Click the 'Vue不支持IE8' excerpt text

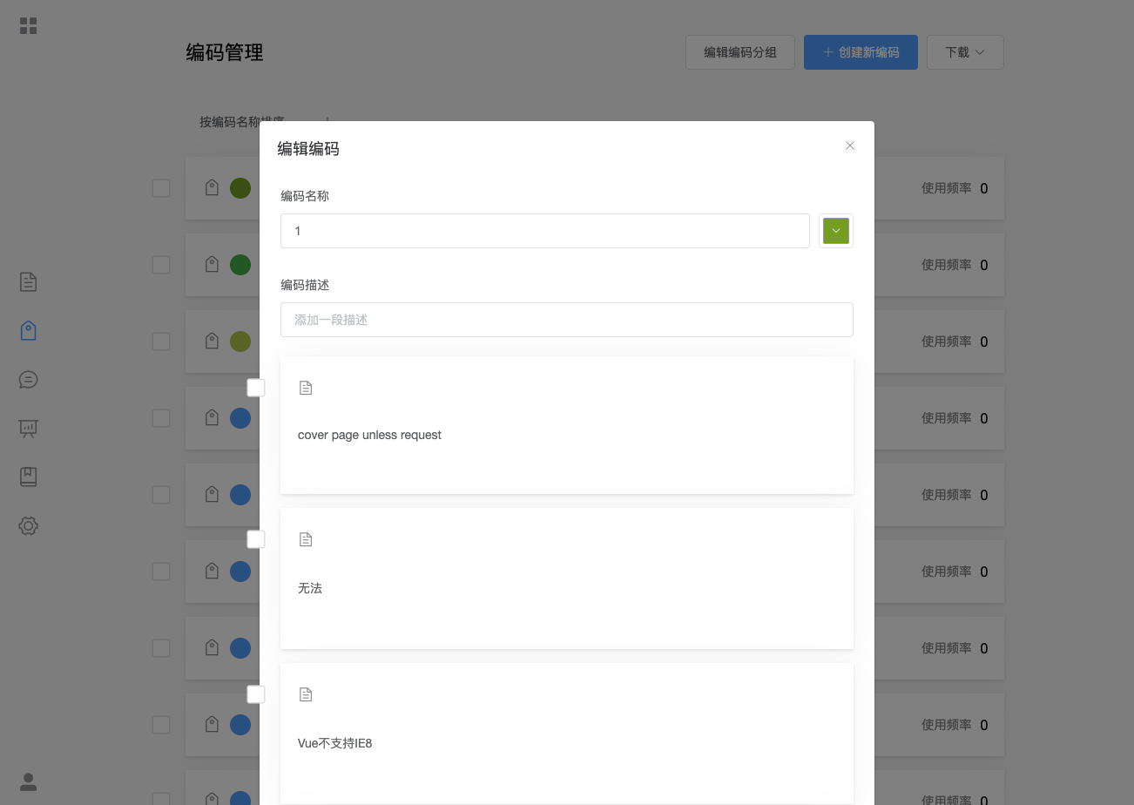335,743
